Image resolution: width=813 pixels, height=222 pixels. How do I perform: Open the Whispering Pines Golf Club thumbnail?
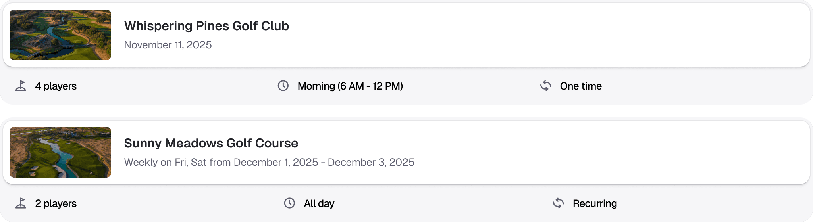60,35
